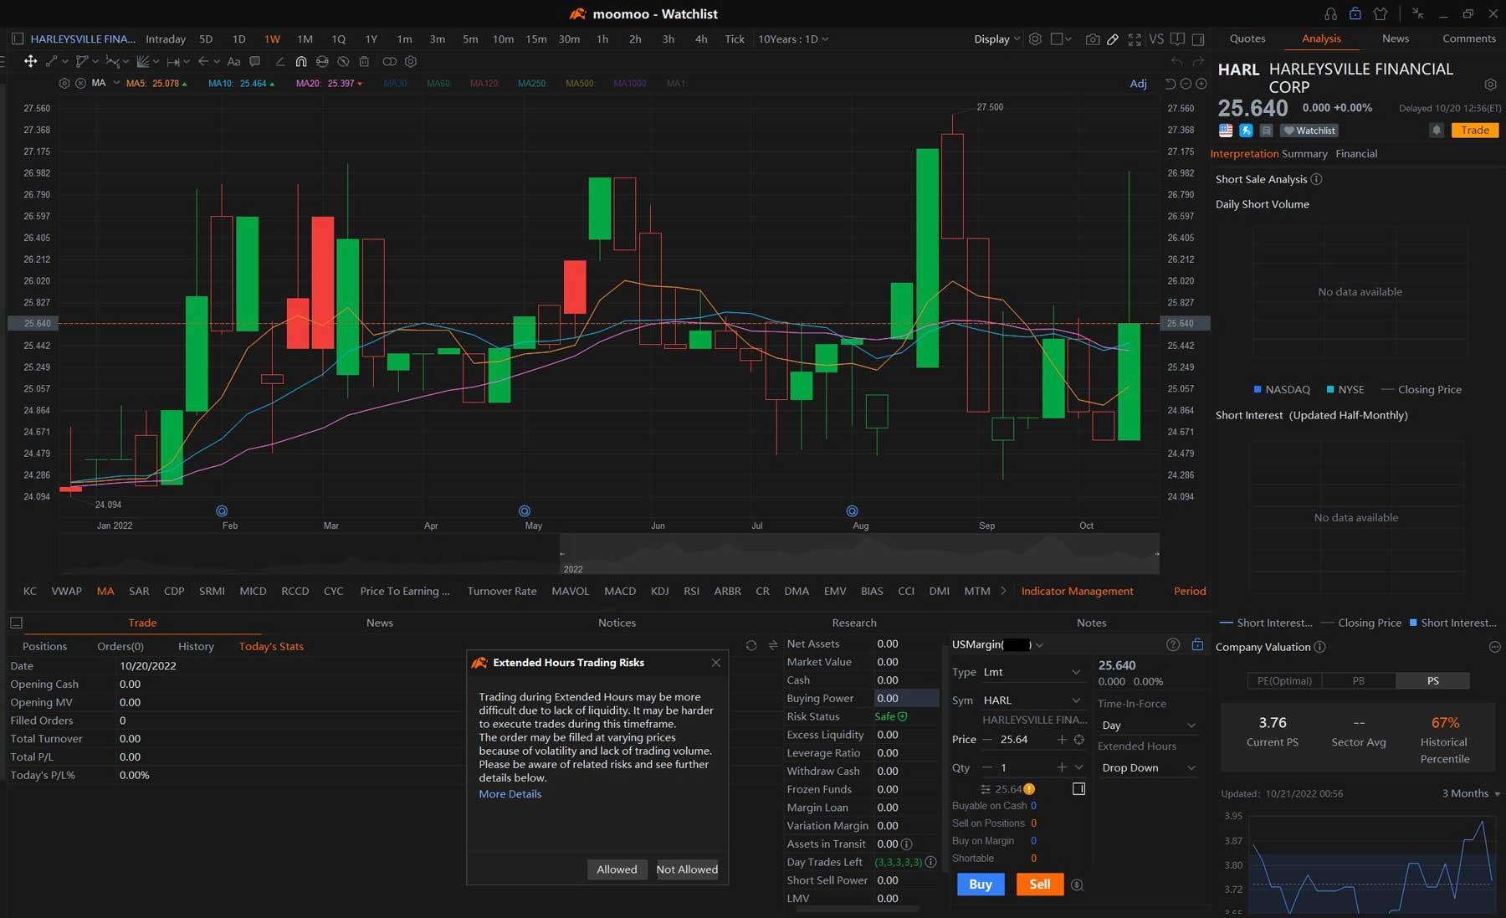Image resolution: width=1506 pixels, height=918 pixels.
Task: Click the orange Sell button
Action: [x=1040, y=885]
